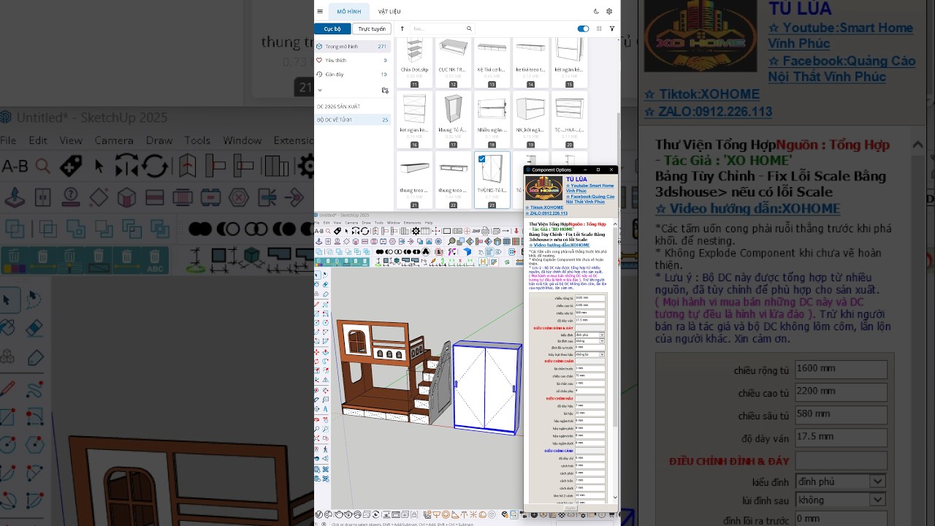Click the blue cube icon in SketchUp toolbar
The width and height of the screenshot is (935, 526).
(467, 251)
